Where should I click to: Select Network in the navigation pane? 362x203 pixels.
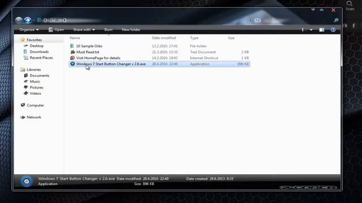point(34,117)
